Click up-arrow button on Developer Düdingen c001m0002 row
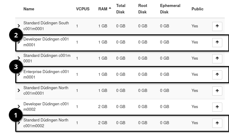Image resolution: width=229 pixels, height=133 pixels. click(x=217, y=107)
